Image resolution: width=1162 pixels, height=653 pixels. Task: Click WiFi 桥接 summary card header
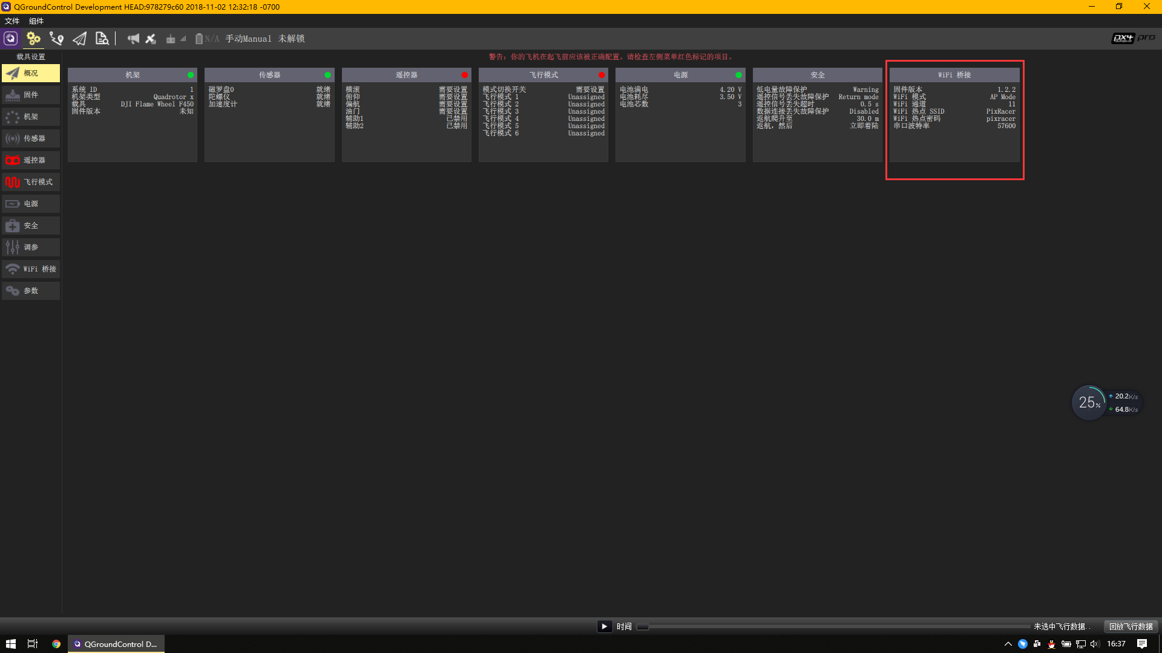pos(954,75)
